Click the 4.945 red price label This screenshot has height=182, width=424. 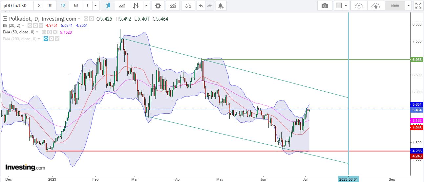[x=416, y=128]
